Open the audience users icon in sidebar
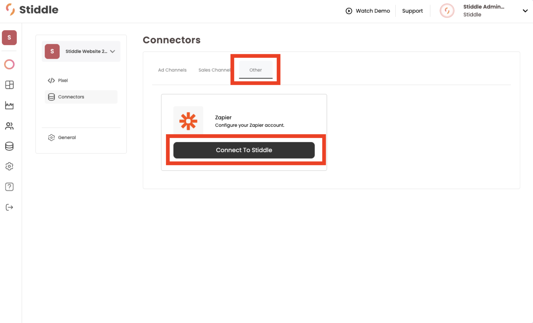 pyautogui.click(x=9, y=126)
